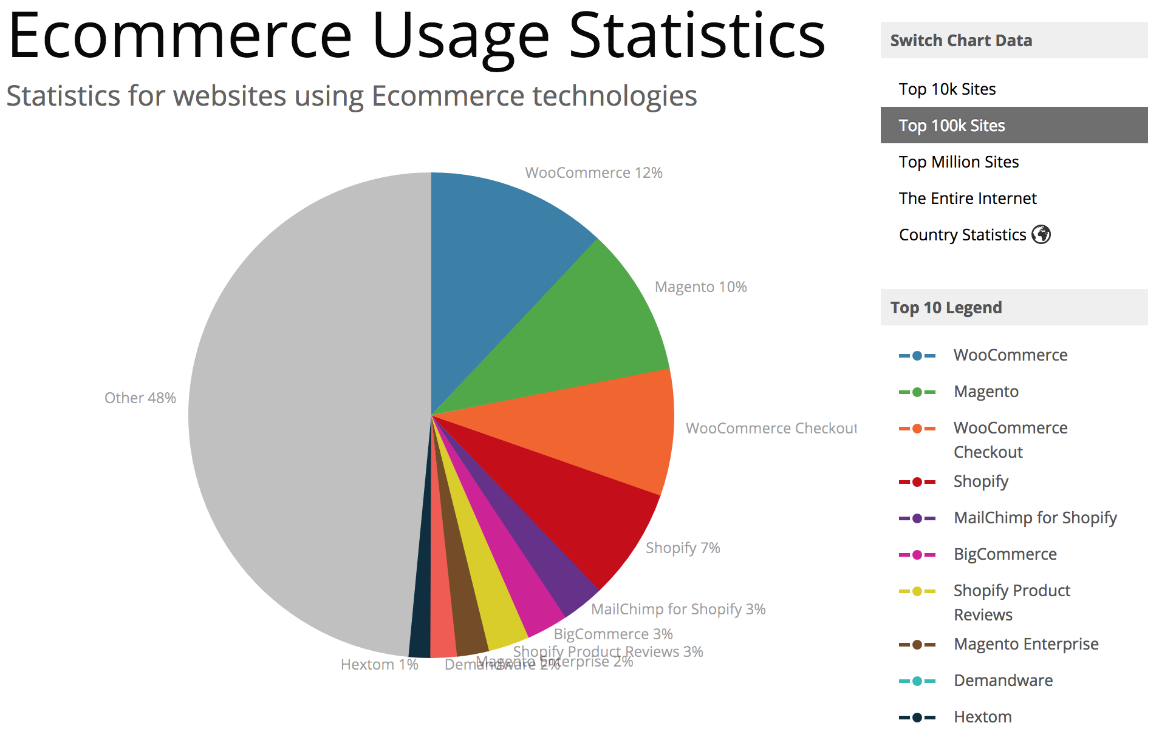Click the 'BigCommerce 3%' chart label
The height and width of the screenshot is (737, 1159).
point(614,634)
